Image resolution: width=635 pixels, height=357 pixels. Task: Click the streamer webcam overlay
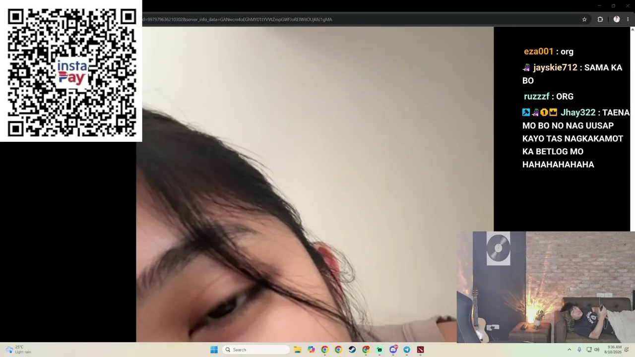pos(546,287)
